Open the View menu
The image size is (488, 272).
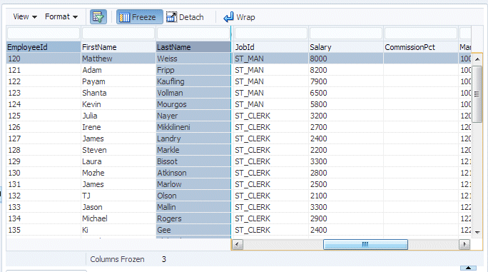click(25, 17)
